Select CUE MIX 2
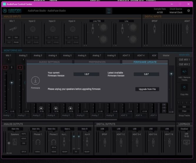This screenshot has width=196, height=163. tap(184, 64)
